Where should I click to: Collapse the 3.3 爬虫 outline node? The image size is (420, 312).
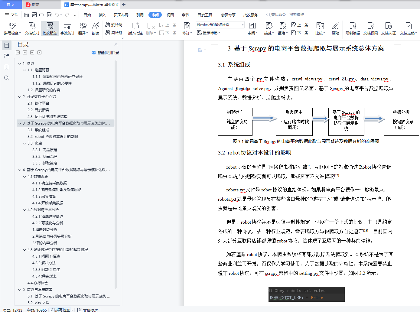(24, 143)
